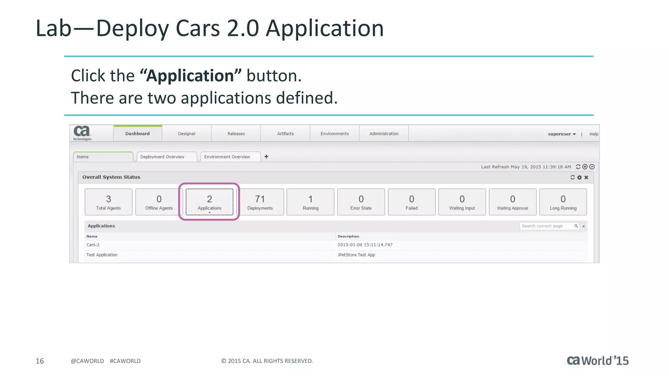The width and height of the screenshot is (669, 376).
Task: Click the Failed status tile
Action: click(412, 202)
